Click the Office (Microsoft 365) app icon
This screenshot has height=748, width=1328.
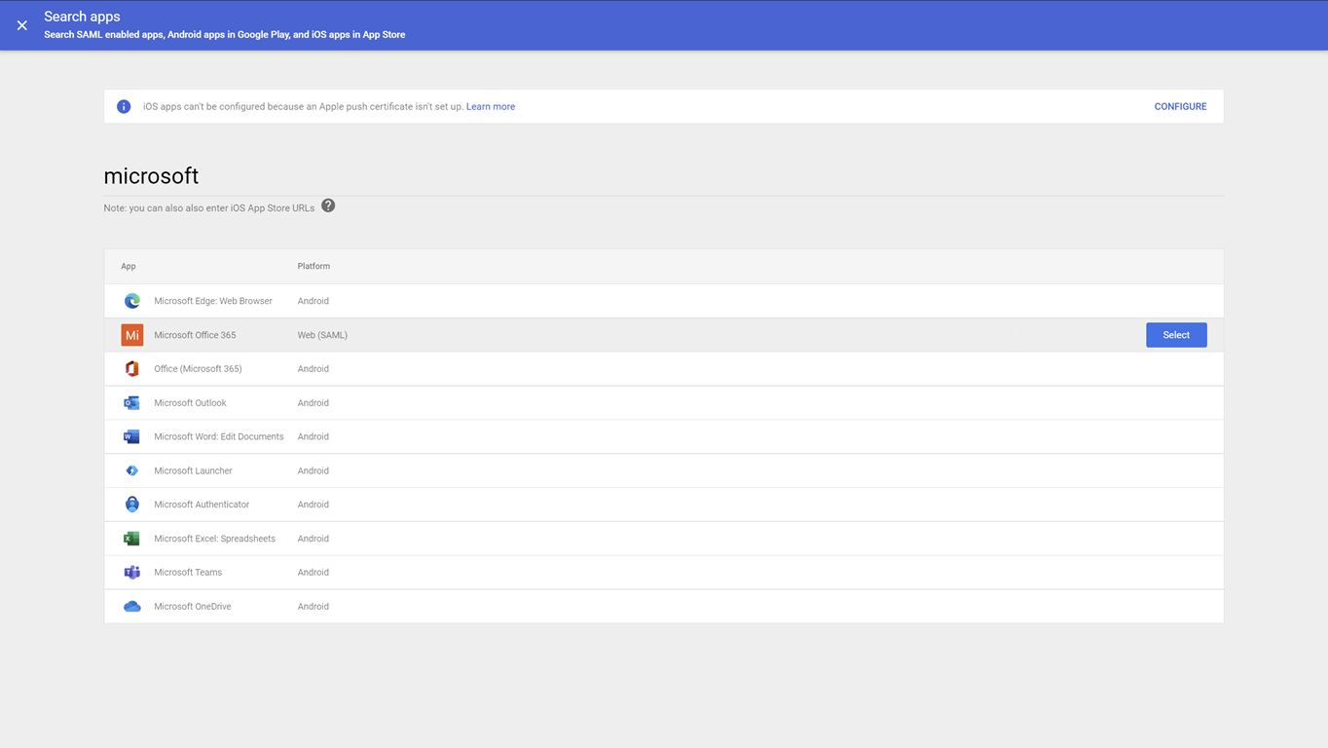tap(131, 369)
